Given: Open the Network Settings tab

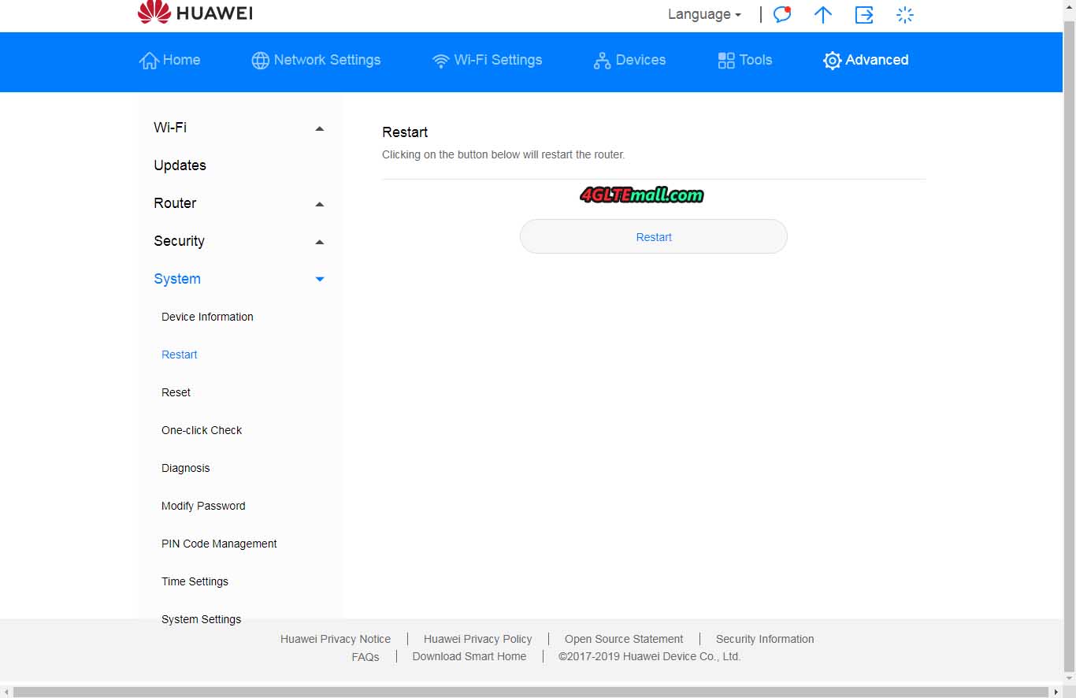Looking at the screenshot, I should coord(316,60).
